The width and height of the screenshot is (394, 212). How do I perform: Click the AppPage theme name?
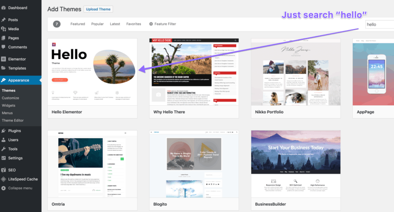click(366, 112)
